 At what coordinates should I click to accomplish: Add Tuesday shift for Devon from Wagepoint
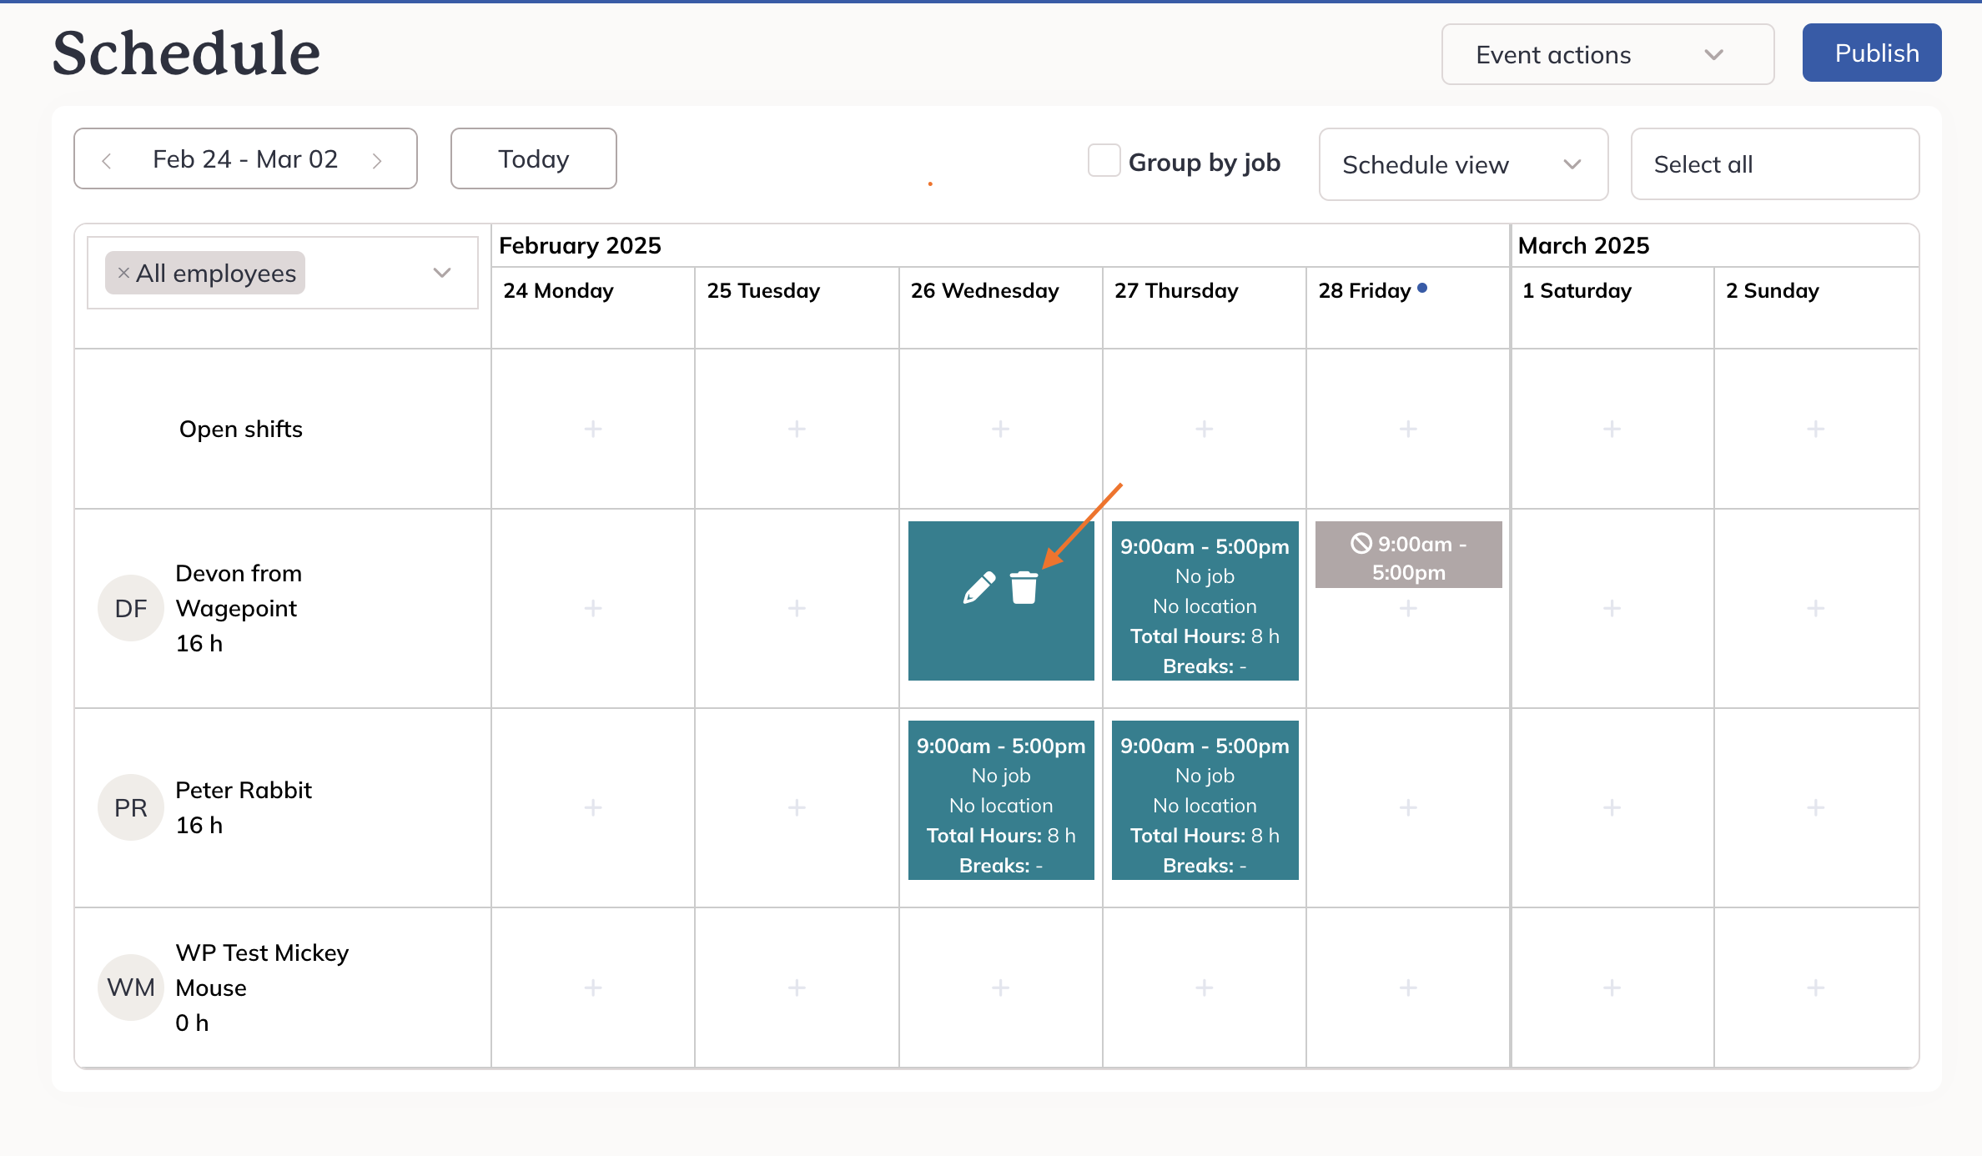tap(797, 608)
